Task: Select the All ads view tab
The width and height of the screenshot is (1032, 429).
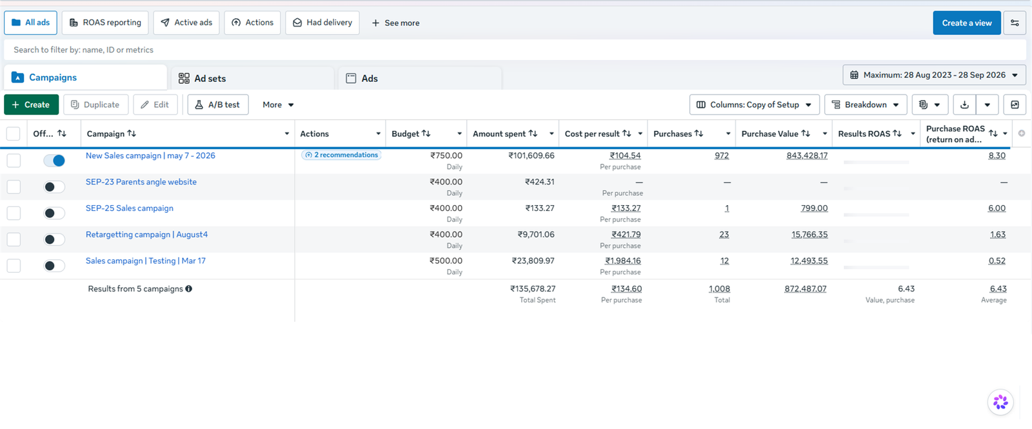Action: 31,23
